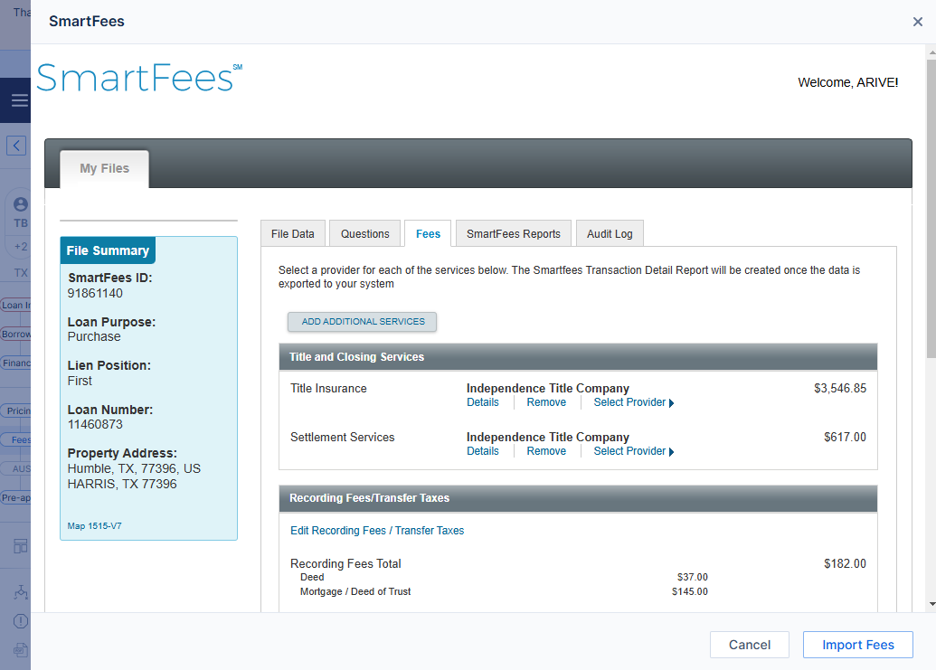Click the hierarchy icon in left sidebar
The width and height of the screenshot is (936, 670).
tap(20, 592)
